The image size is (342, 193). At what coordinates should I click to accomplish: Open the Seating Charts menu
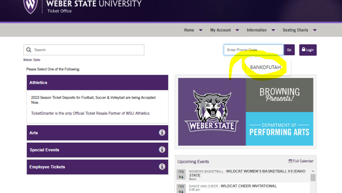tap(295, 30)
